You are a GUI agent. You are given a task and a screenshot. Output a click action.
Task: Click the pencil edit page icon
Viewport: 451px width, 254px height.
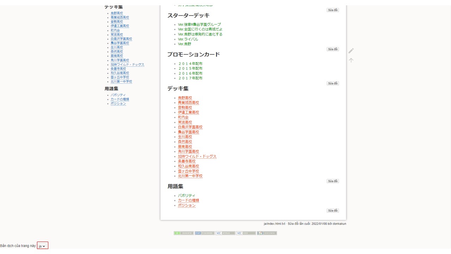tap(351, 51)
